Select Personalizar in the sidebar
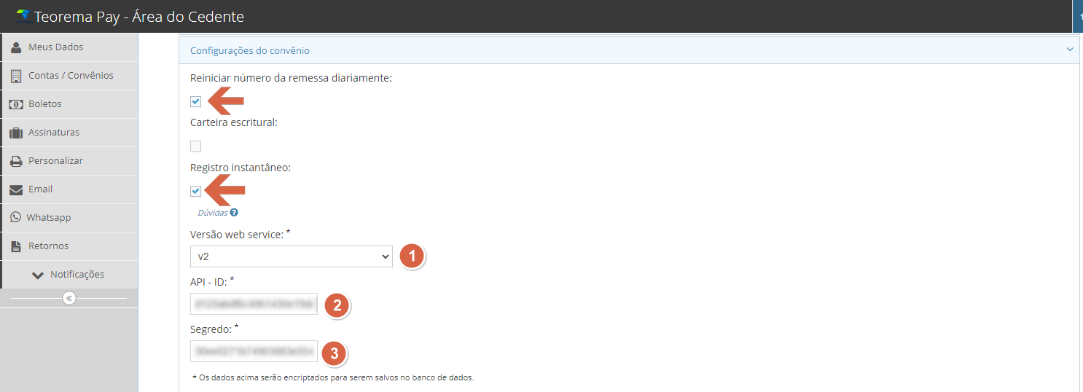Screen dimensions: 1083x392 [70, 161]
